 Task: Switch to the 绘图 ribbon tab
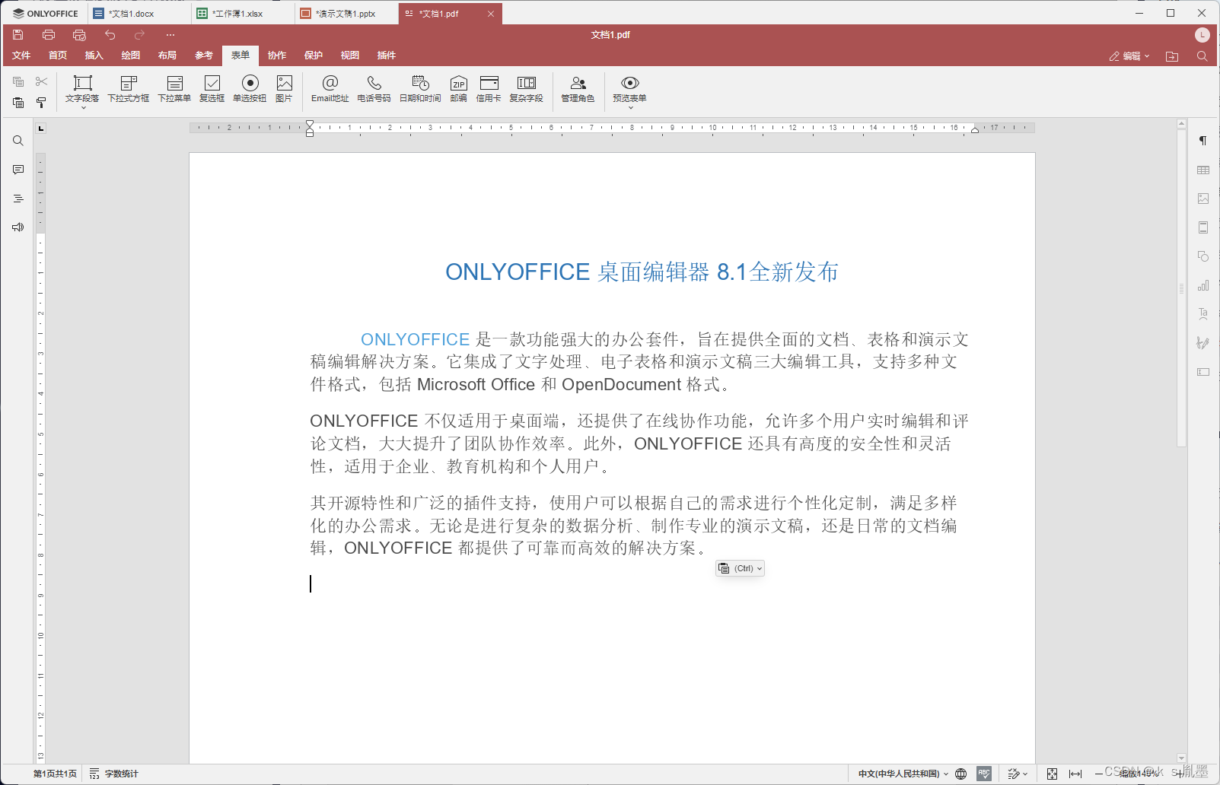[x=131, y=56]
